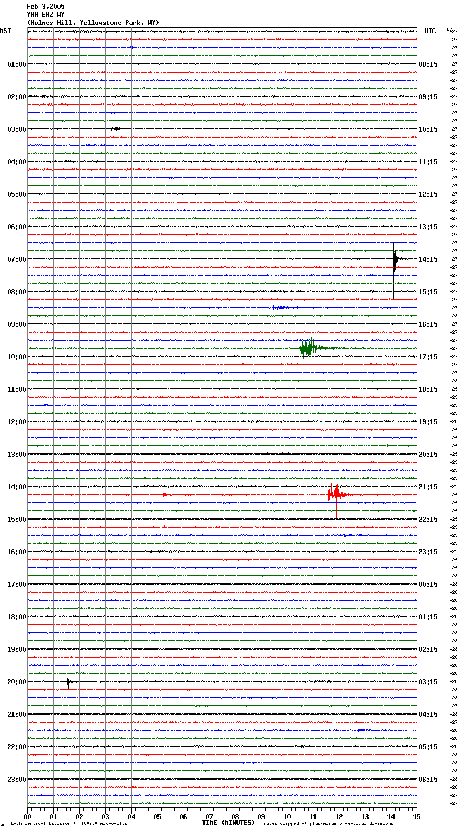Click the small red event at minute 05 below 14:00
460x831 pixels.
pyautogui.click(x=165, y=495)
